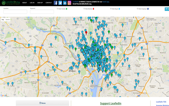This screenshot has width=169, height=106.
Task: Click the red map marker pin
Action: click(x=86, y=33)
